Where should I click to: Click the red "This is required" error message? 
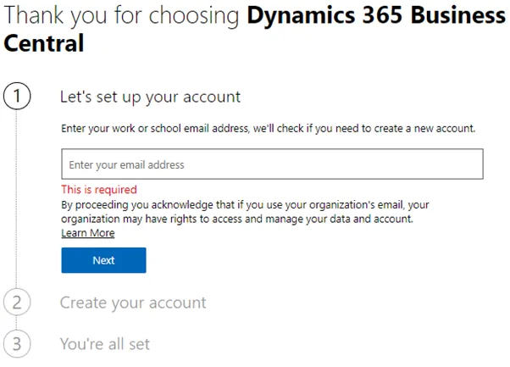coord(98,190)
